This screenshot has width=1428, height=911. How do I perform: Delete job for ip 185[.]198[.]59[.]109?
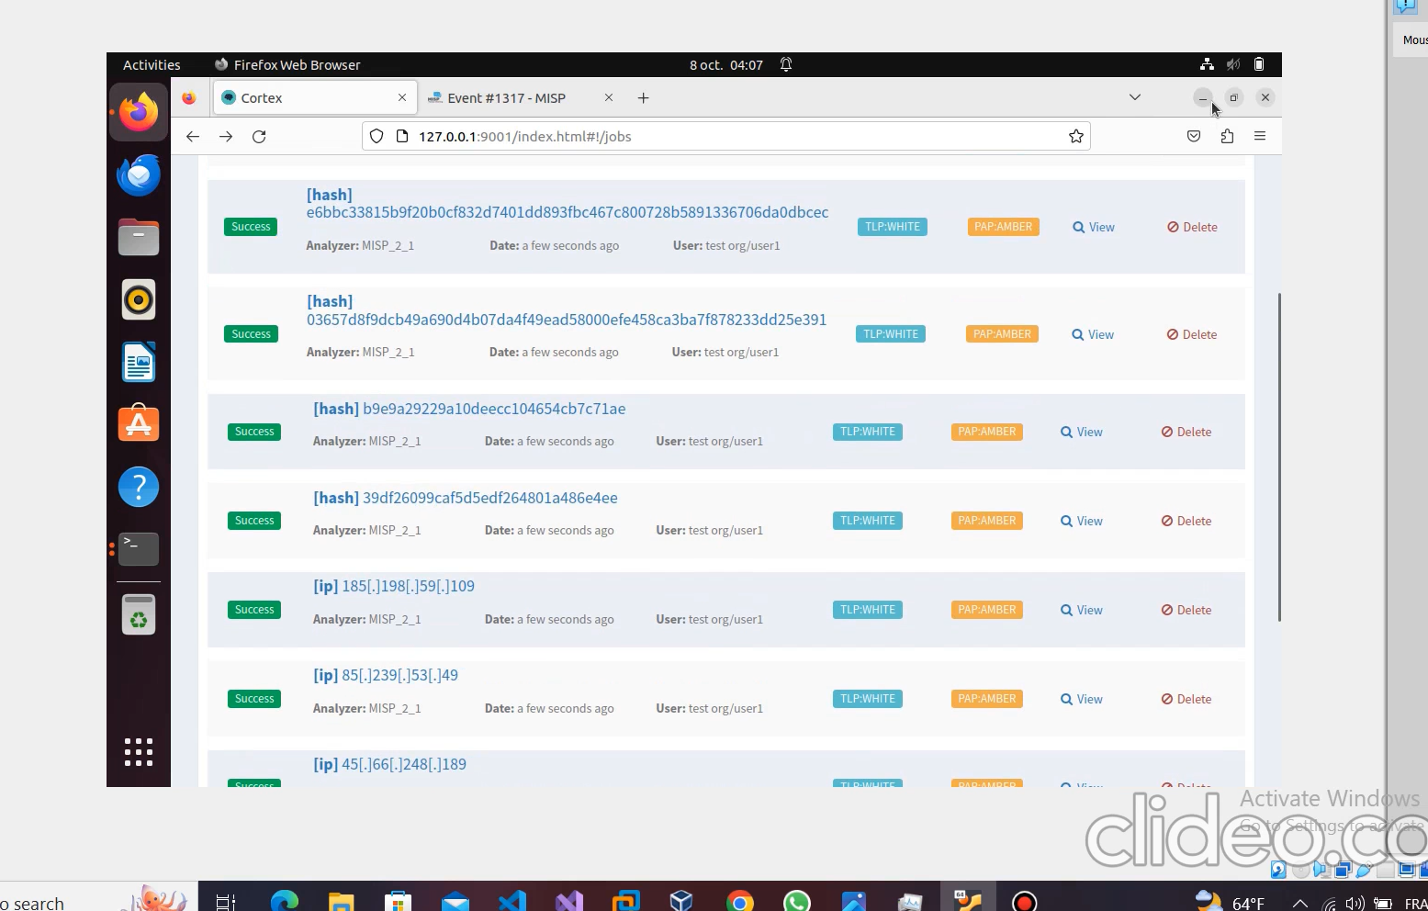coord(1186,610)
